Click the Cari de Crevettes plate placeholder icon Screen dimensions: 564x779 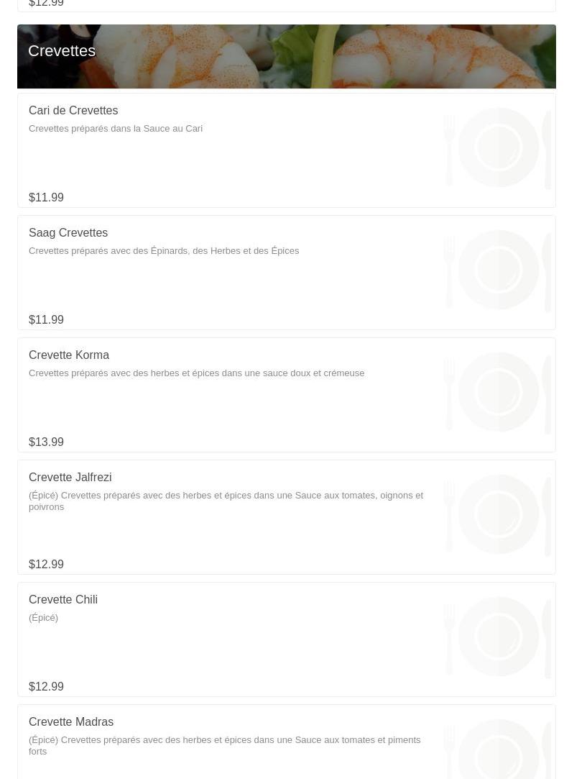point(498,147)
